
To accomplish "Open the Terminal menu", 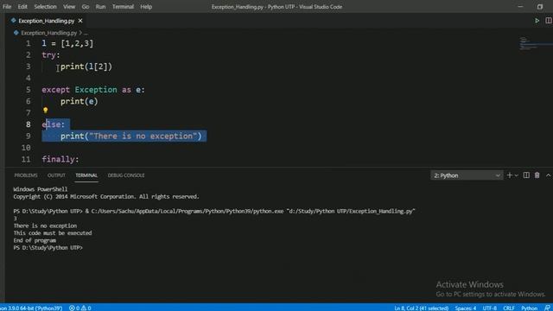I will pyautogui.click(x=123, y=7).
